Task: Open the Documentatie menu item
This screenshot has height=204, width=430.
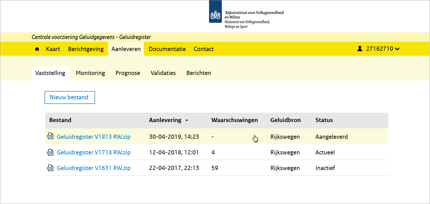Action: coord(167,49)
